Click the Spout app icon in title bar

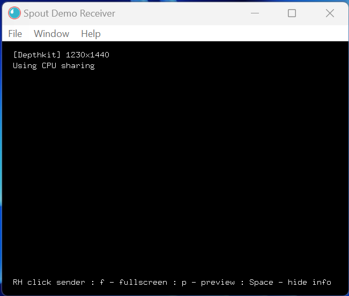(14, 13)
